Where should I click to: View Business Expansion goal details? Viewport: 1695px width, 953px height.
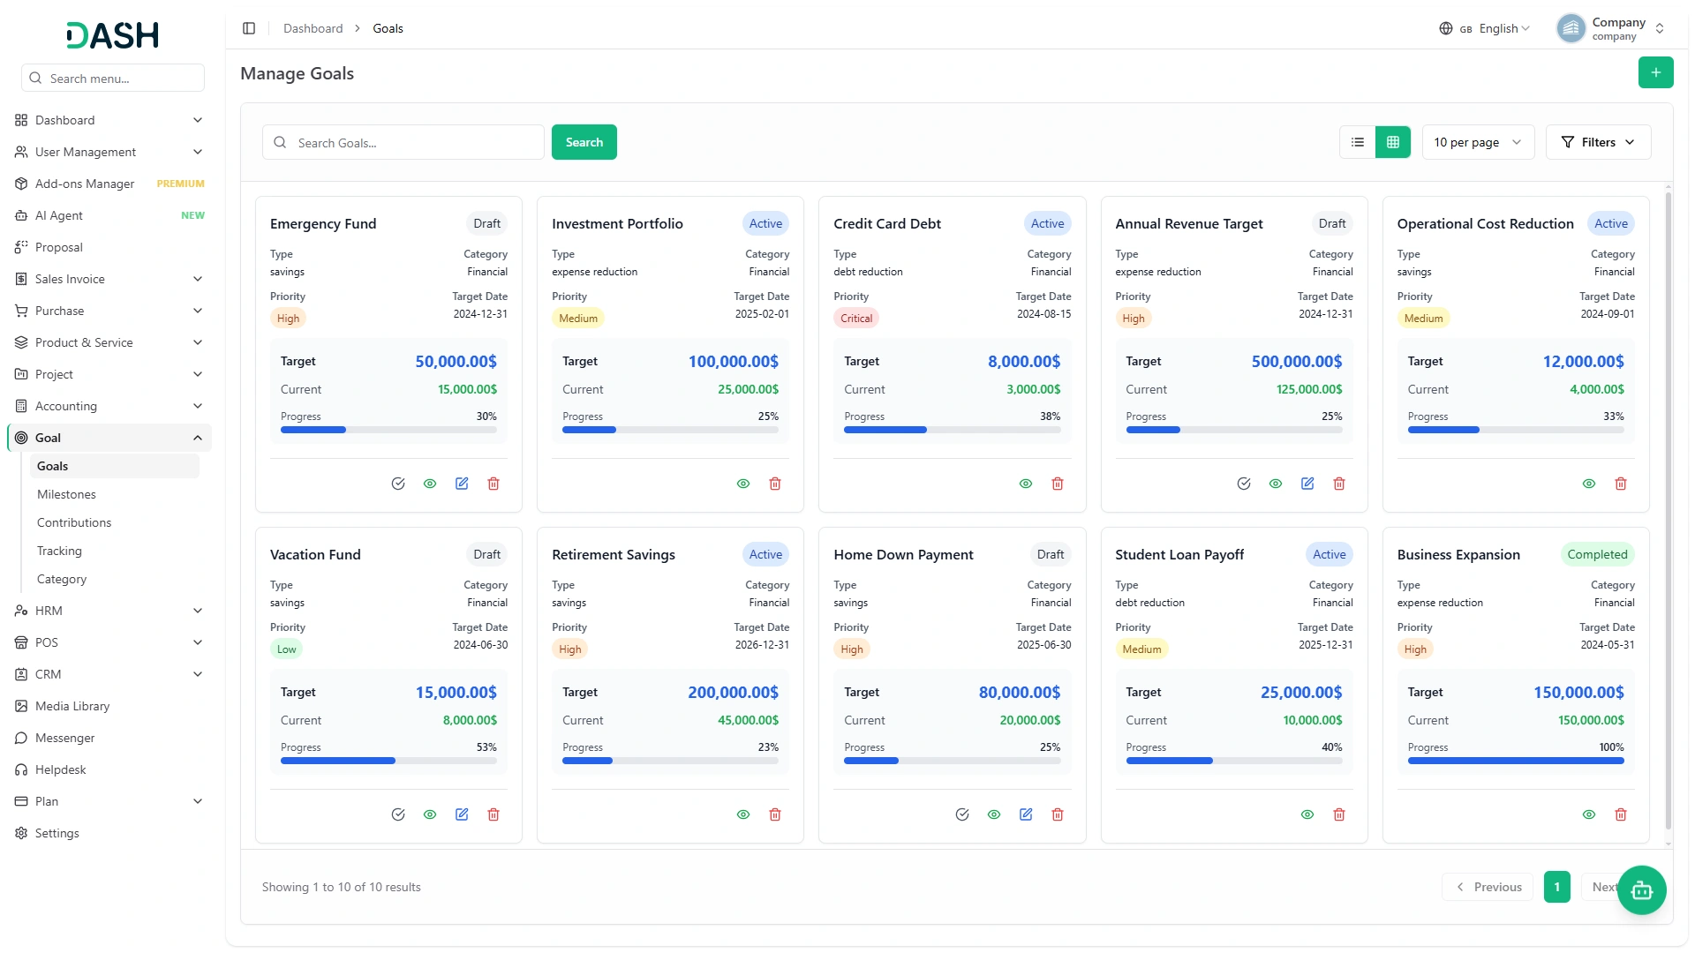click(x=1589, y=814)
